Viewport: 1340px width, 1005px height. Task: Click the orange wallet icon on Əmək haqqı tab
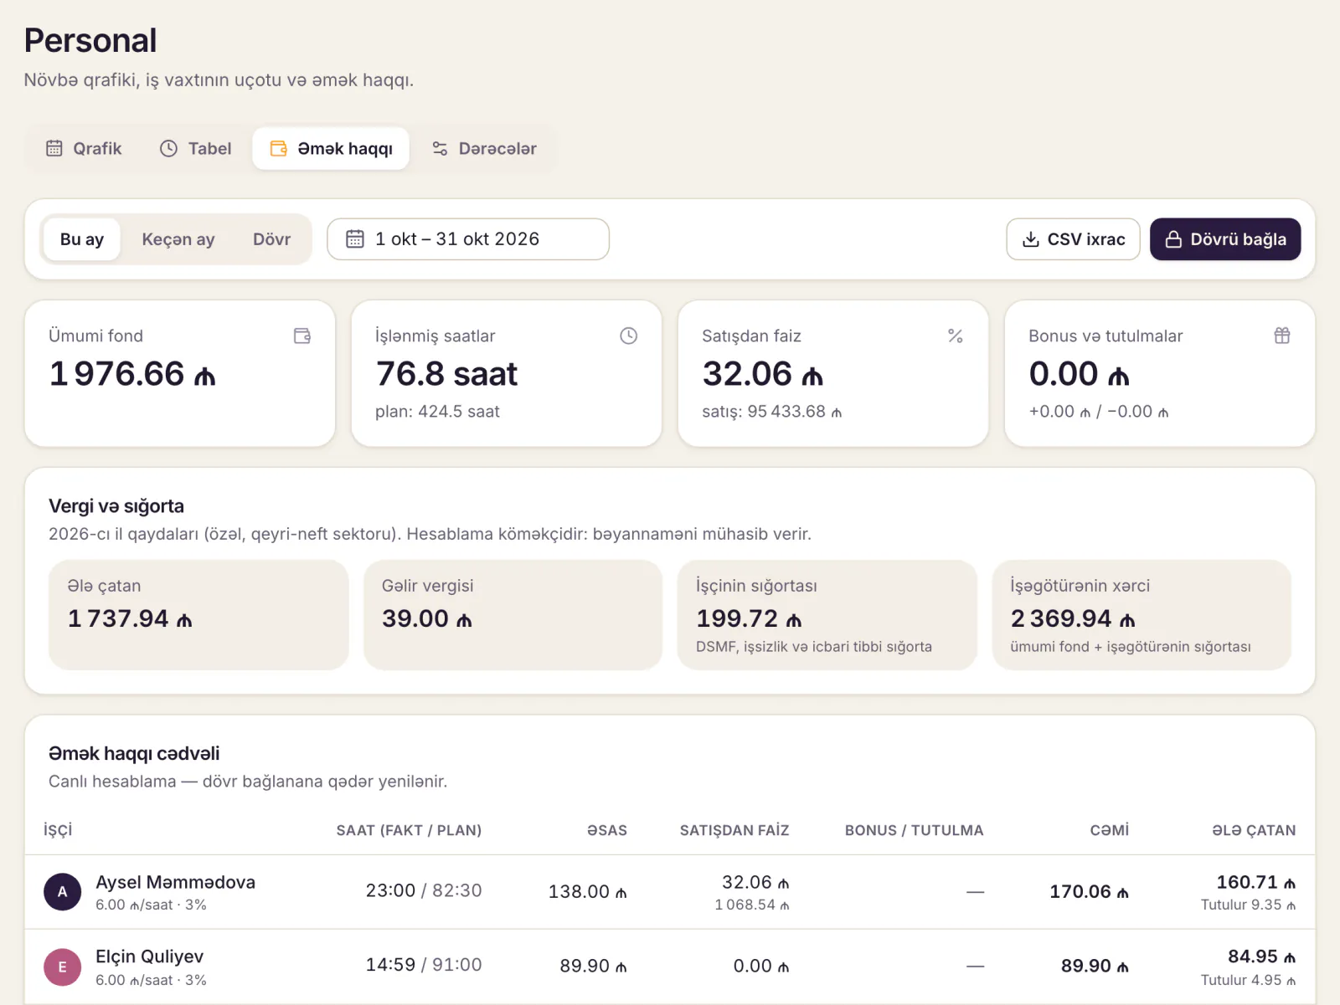[279, 149]
